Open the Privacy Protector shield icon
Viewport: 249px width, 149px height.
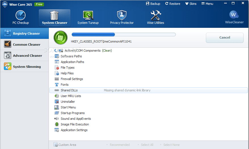[x=122, y=15]
